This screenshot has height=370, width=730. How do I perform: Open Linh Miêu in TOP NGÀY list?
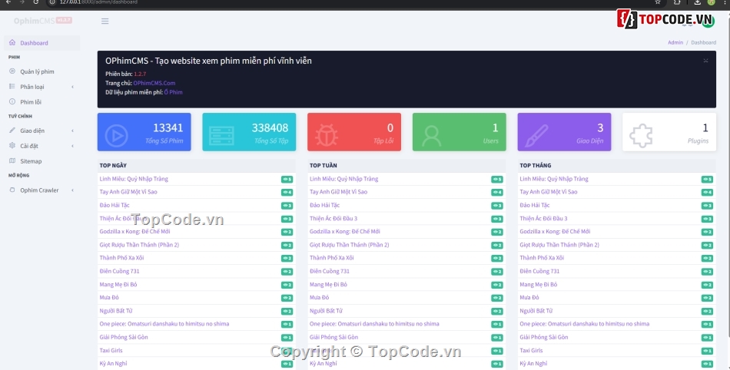point(134,179)
